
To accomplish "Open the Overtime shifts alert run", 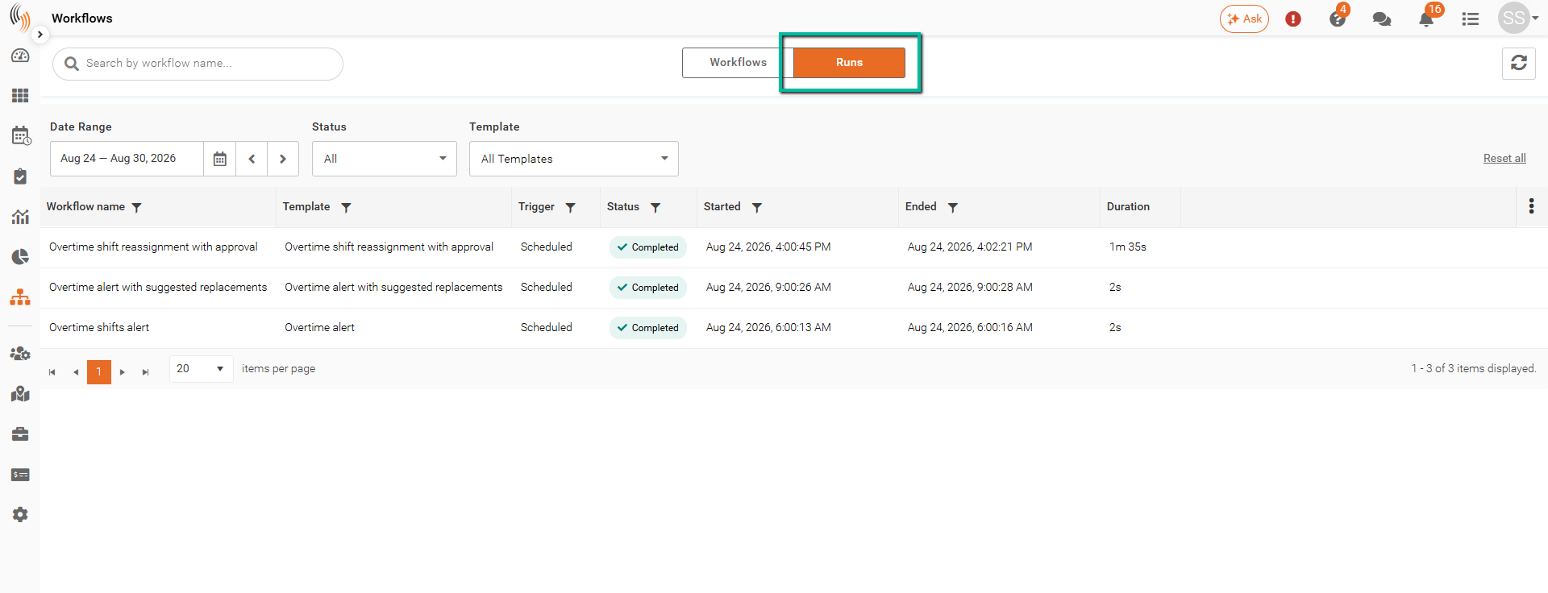I will [x=99, y=327].
